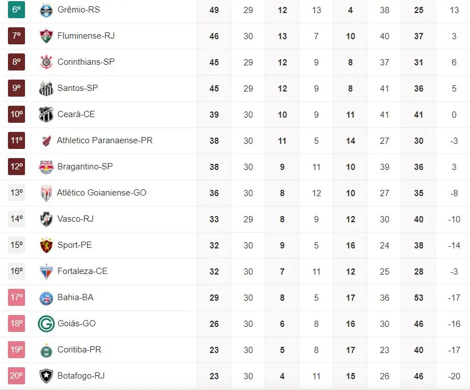Open the Atlético Goianiense-GO team link

click(101, 193)
